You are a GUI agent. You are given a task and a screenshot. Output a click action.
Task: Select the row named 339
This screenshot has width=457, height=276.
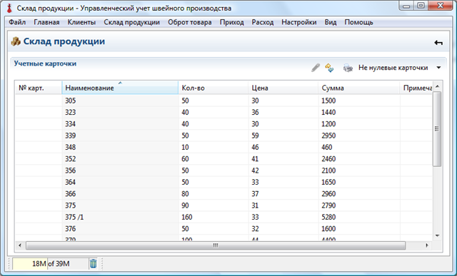224,136
